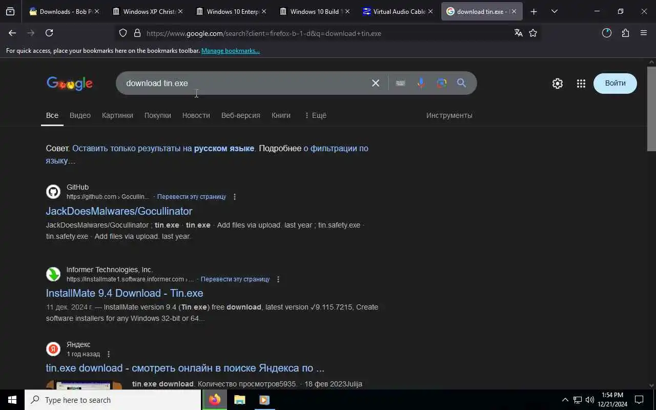
Task: Keep only Russian language results link
Action: pyautogui.click(x=163, y=149)
